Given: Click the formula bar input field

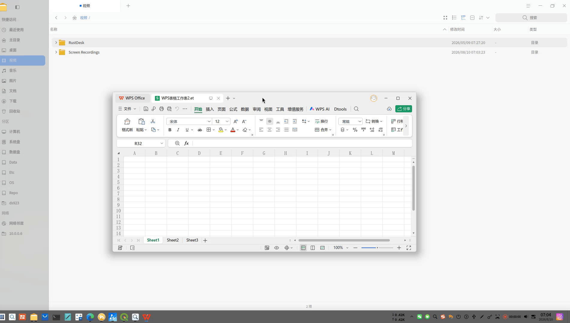Looking at the screenshot, I should 302,143.
